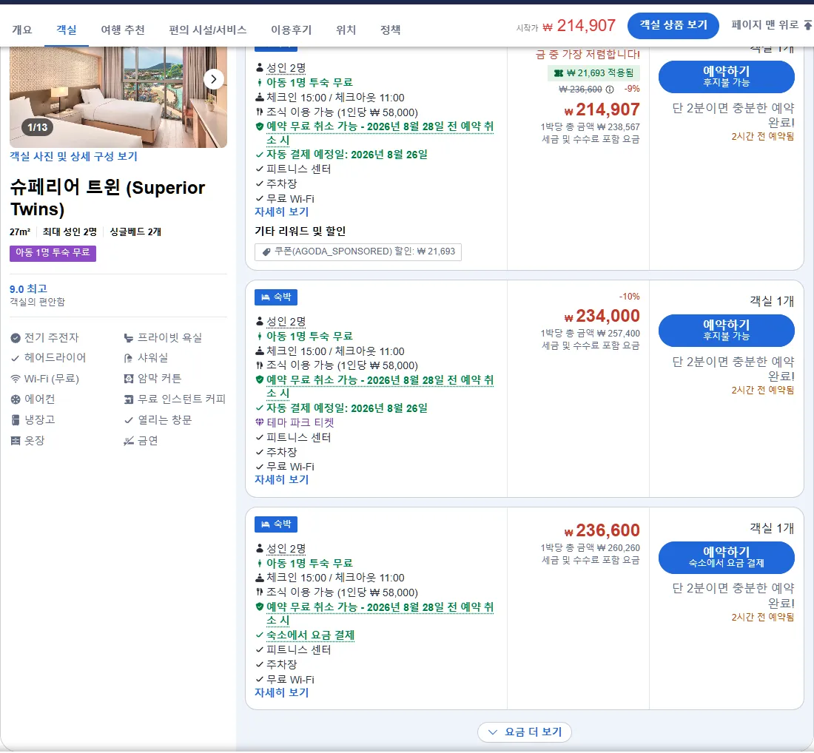
Task: Open 객실 사진 및 상세 구성 보기 link
Action: [73, 156]
